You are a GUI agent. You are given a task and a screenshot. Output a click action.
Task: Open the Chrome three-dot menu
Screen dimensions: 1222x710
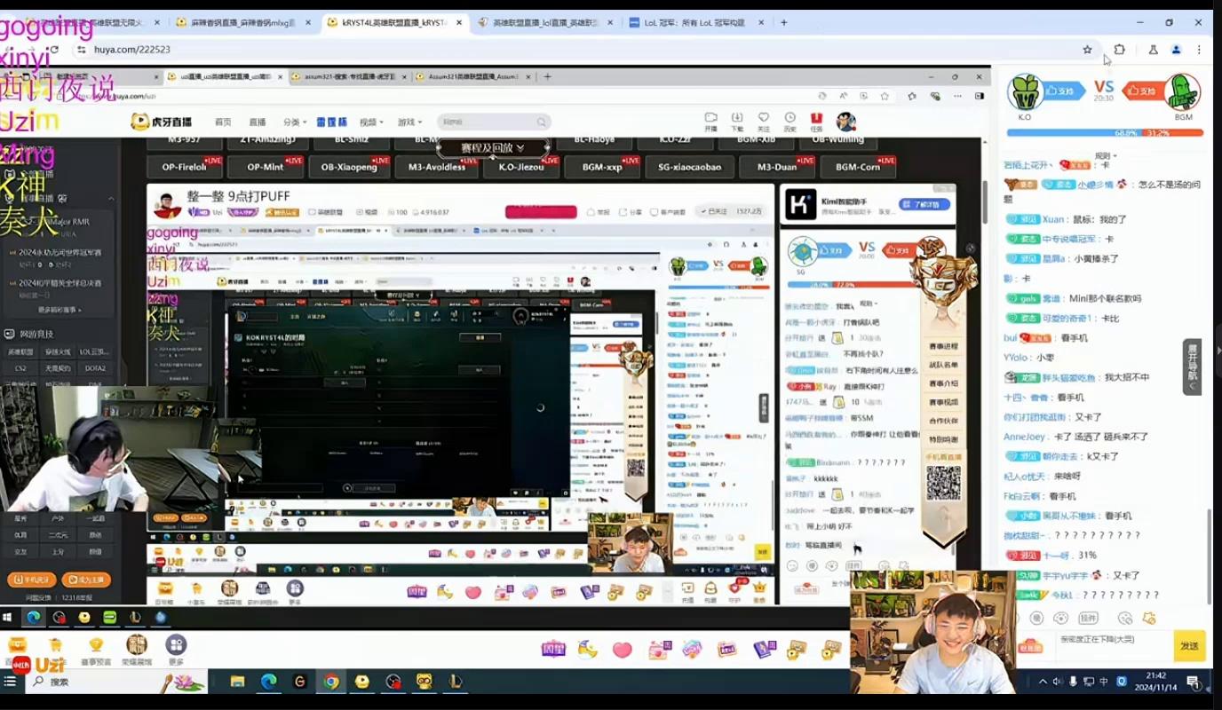(1199, 50)
